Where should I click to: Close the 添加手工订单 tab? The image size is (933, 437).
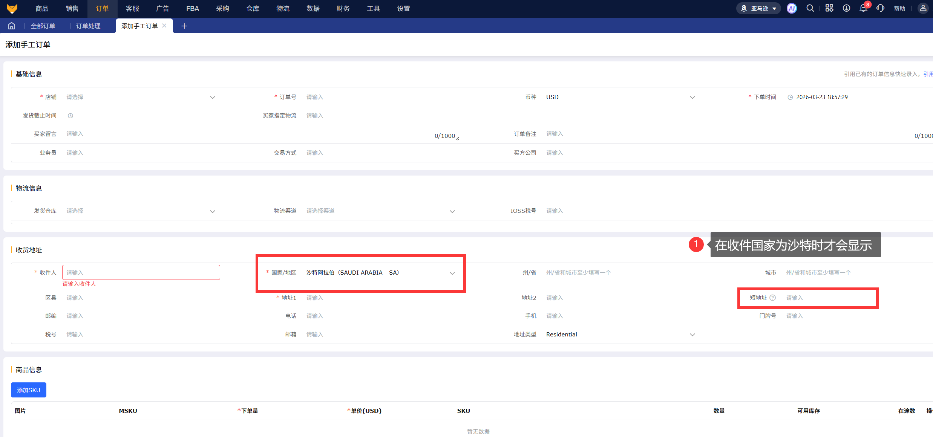tap(164, 26)
